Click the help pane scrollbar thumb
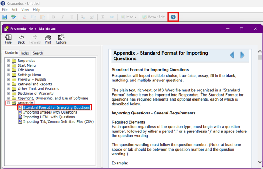The height and width of the screenshot is (169, 263). pyautogui.click(x=260, y=57)
